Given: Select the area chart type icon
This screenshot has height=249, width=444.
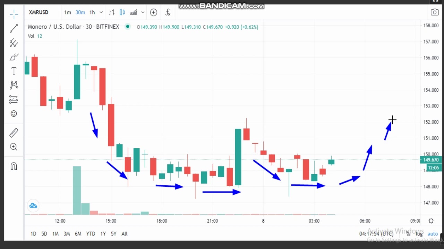Looking at the screenshot, I should [x=134, y=12].
